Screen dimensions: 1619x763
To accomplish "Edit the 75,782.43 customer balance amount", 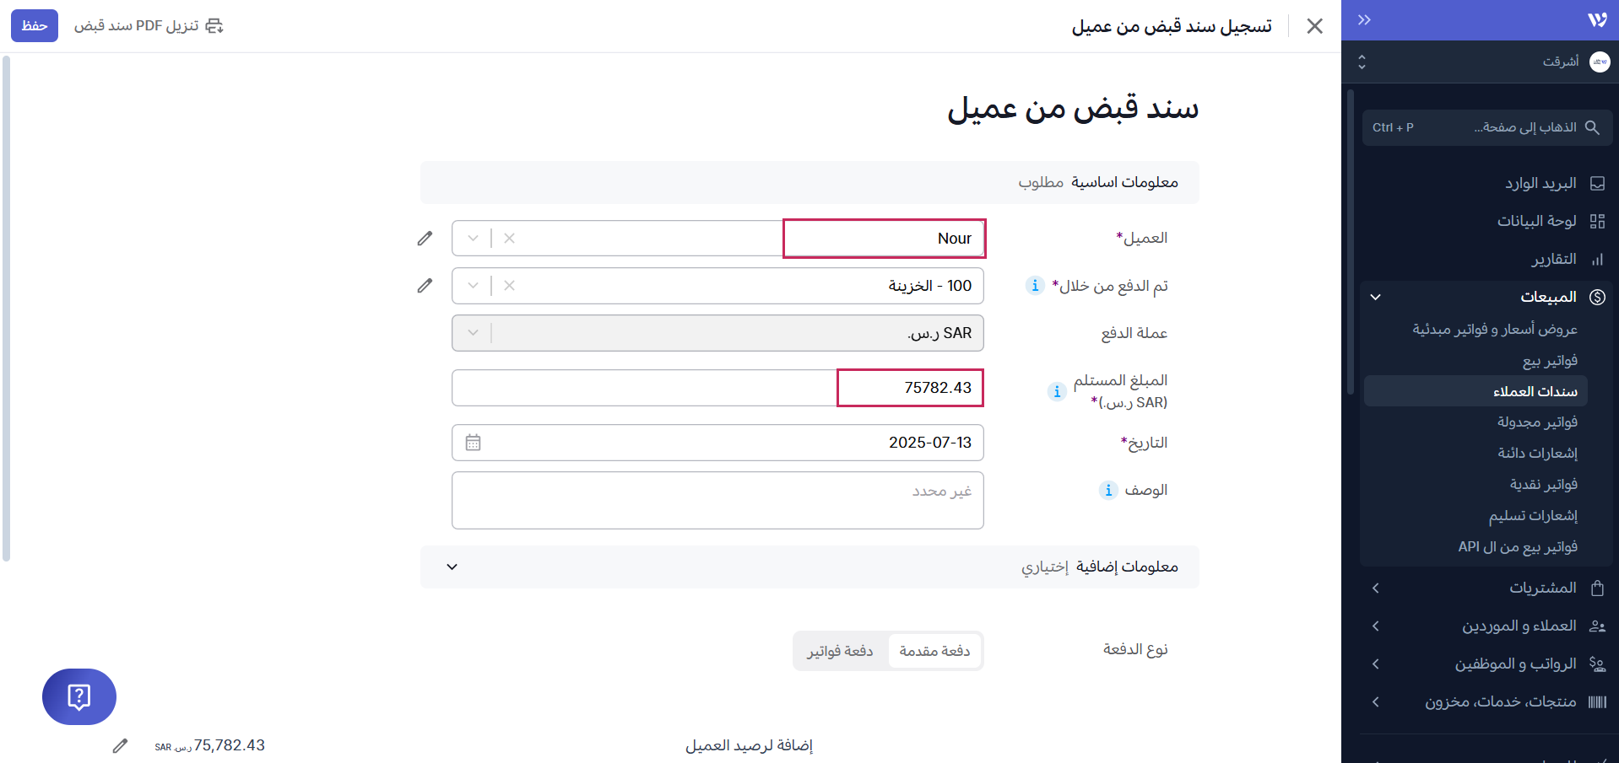I will [121, 745].
